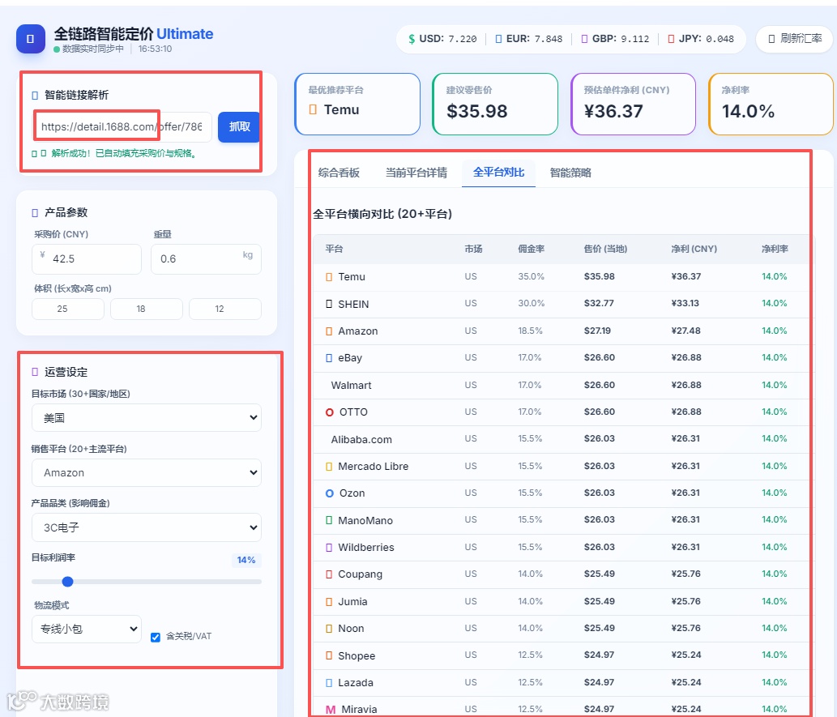Click the app logo icon beside 全链路智能定价

pos(31,39)
